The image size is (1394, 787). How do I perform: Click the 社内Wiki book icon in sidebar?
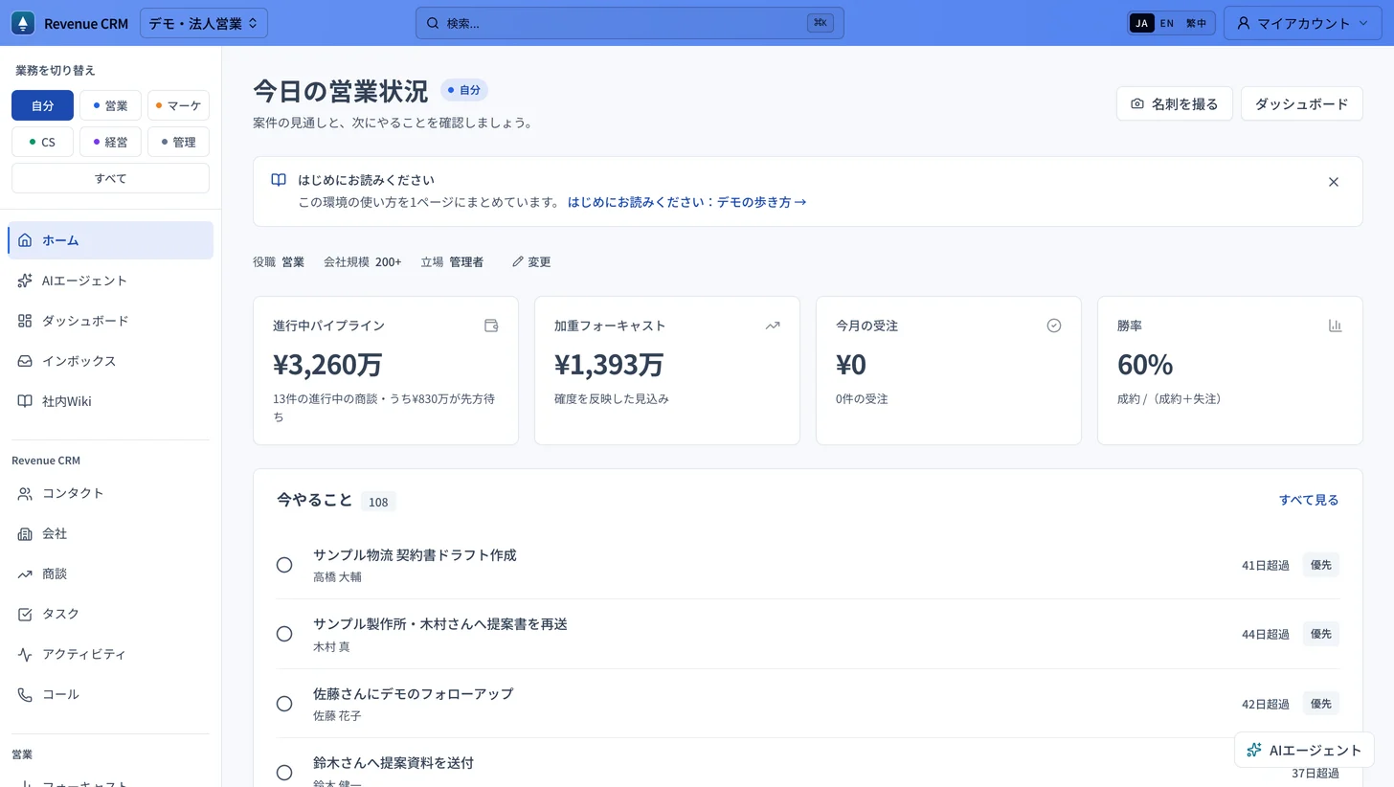25,401
